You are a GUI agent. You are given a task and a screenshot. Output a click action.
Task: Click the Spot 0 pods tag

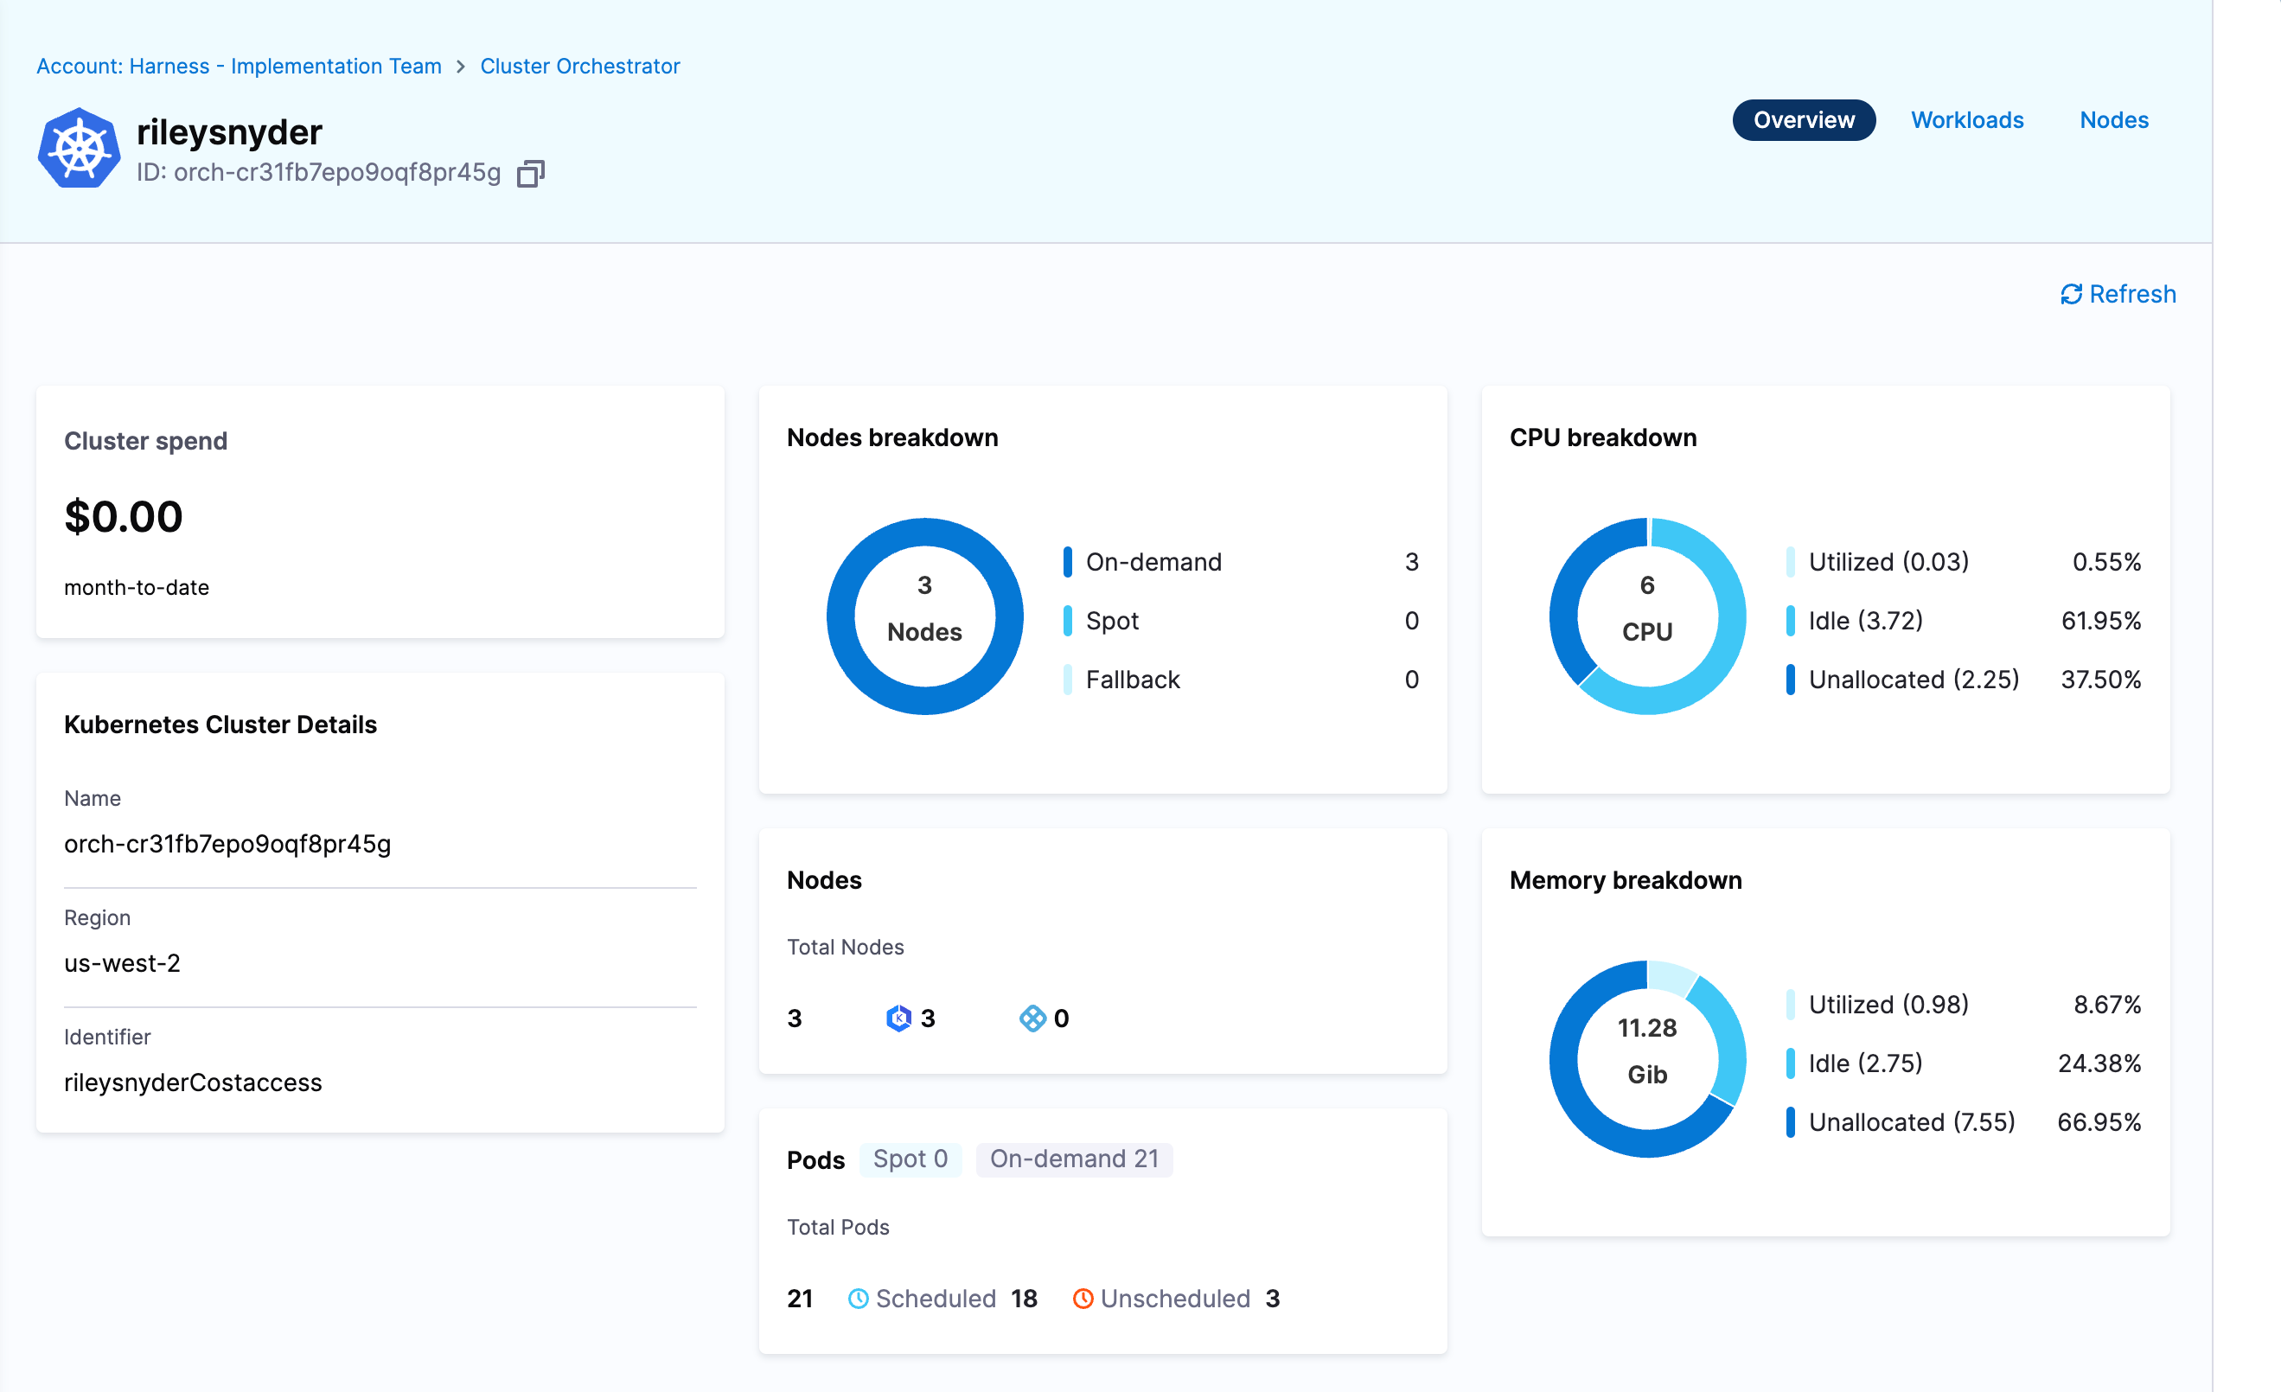pos(910,1159)
